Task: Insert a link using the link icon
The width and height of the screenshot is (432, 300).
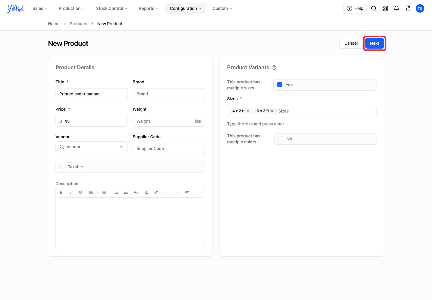Action: (x=187, y=192)
